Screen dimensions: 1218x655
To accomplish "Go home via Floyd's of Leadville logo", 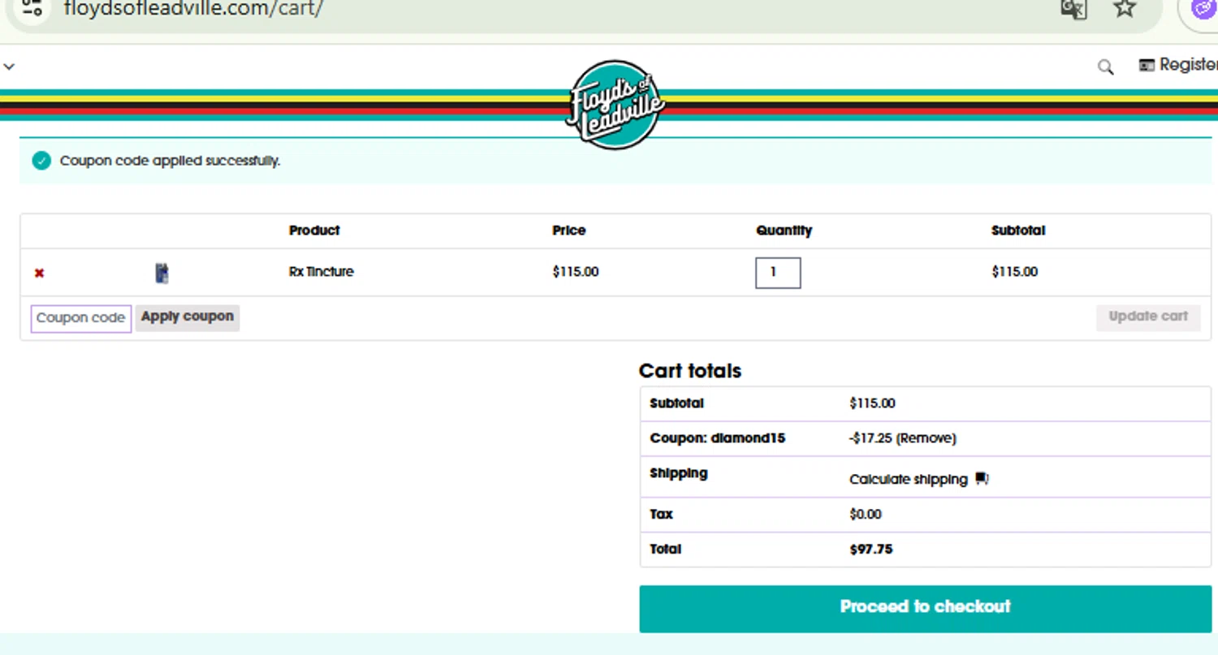I will click(615, 105).
